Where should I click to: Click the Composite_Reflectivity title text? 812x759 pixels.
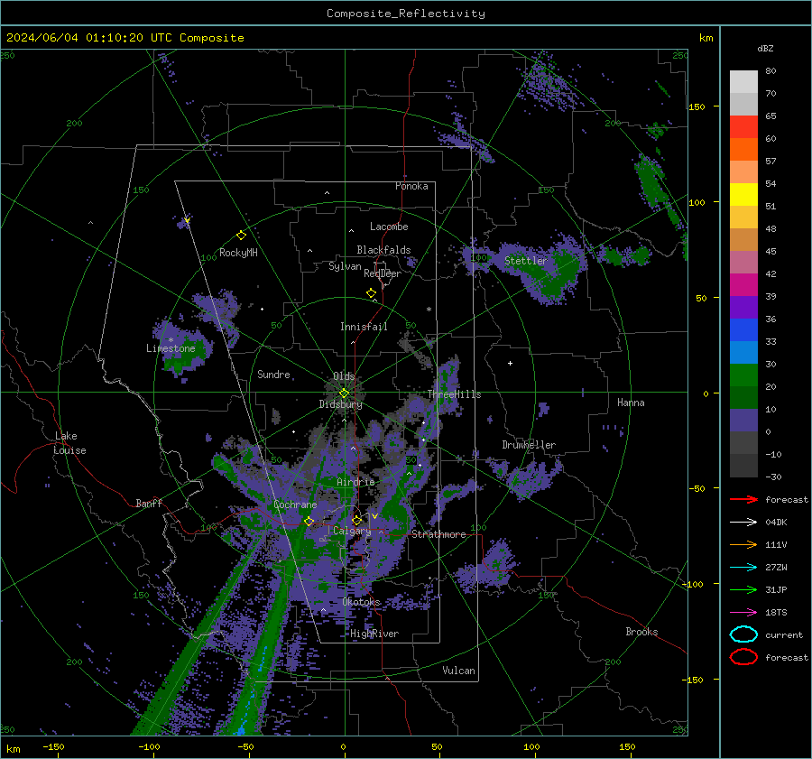pos(406,14)
